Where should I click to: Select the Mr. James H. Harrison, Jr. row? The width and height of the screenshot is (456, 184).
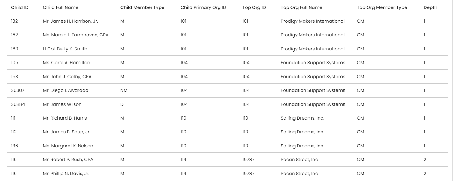pyautogui.click(x=228, y=21)
